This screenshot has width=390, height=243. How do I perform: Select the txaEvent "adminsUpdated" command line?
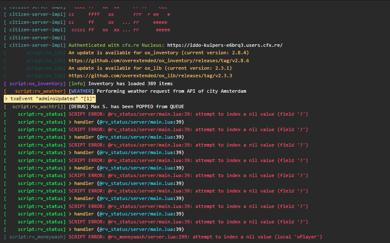pos(50,99)
